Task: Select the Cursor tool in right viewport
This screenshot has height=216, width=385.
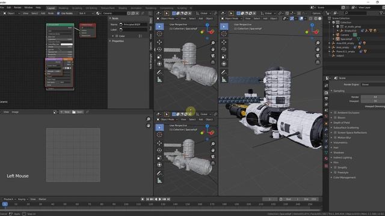Action: coord(224,34)
